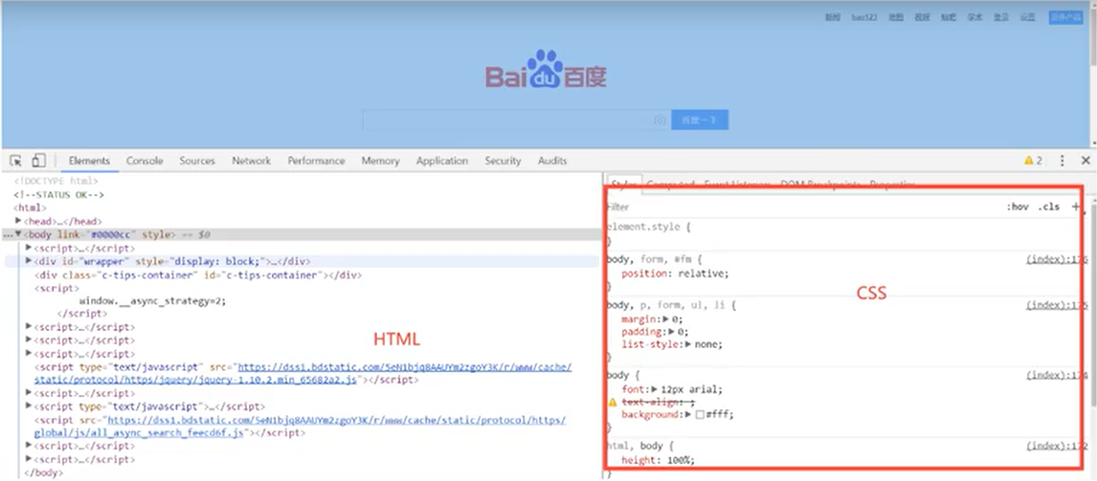
Task: Click the position: relative declaration
Action: point(675,273)
